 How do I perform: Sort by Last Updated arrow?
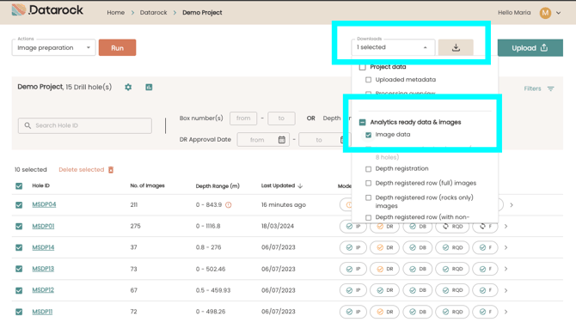coord(300,185)
